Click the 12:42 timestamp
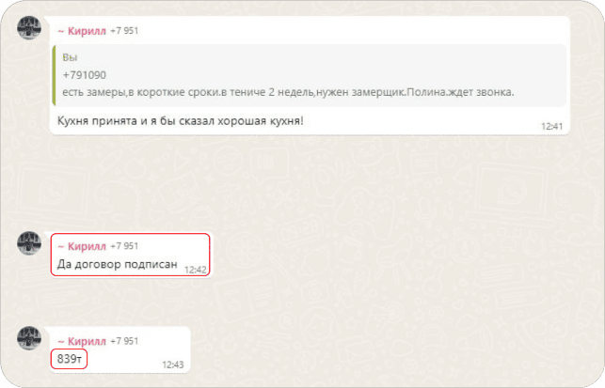The image size is (605, 388). coord(195,270)
